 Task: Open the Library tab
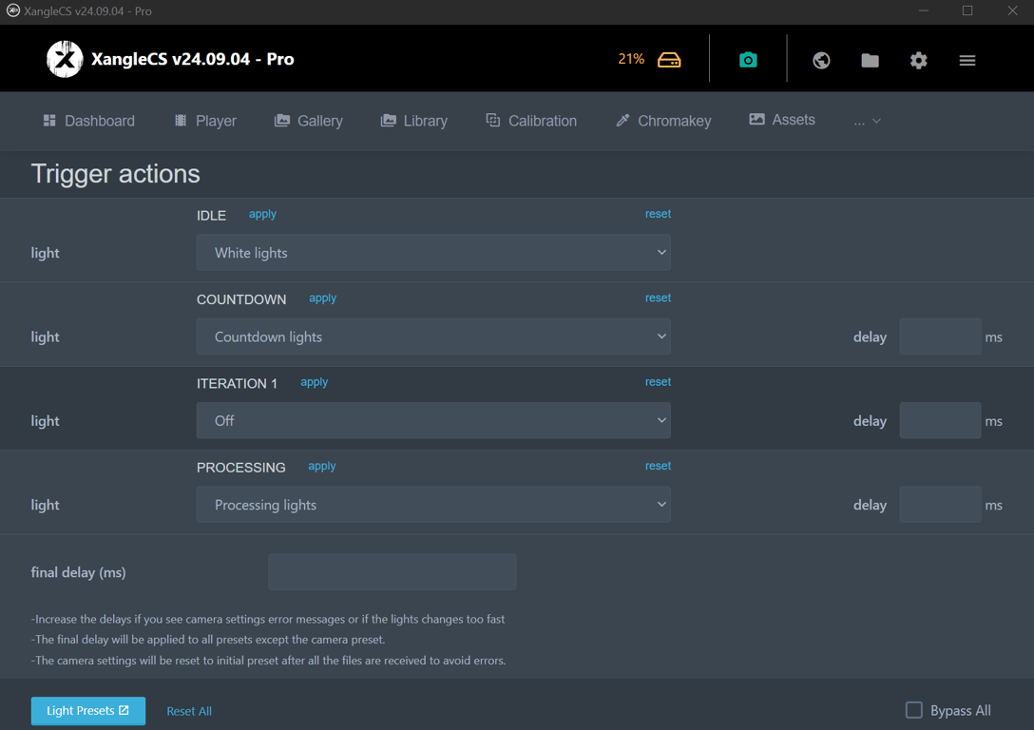coord(414,121)
